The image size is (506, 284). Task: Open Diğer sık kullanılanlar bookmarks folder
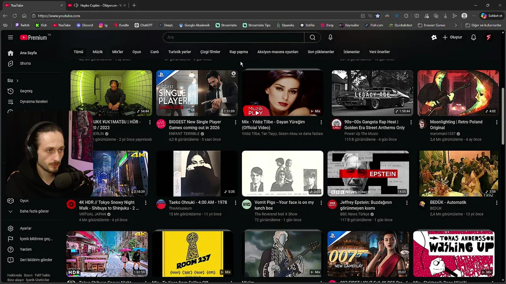[x=483, y=25]
